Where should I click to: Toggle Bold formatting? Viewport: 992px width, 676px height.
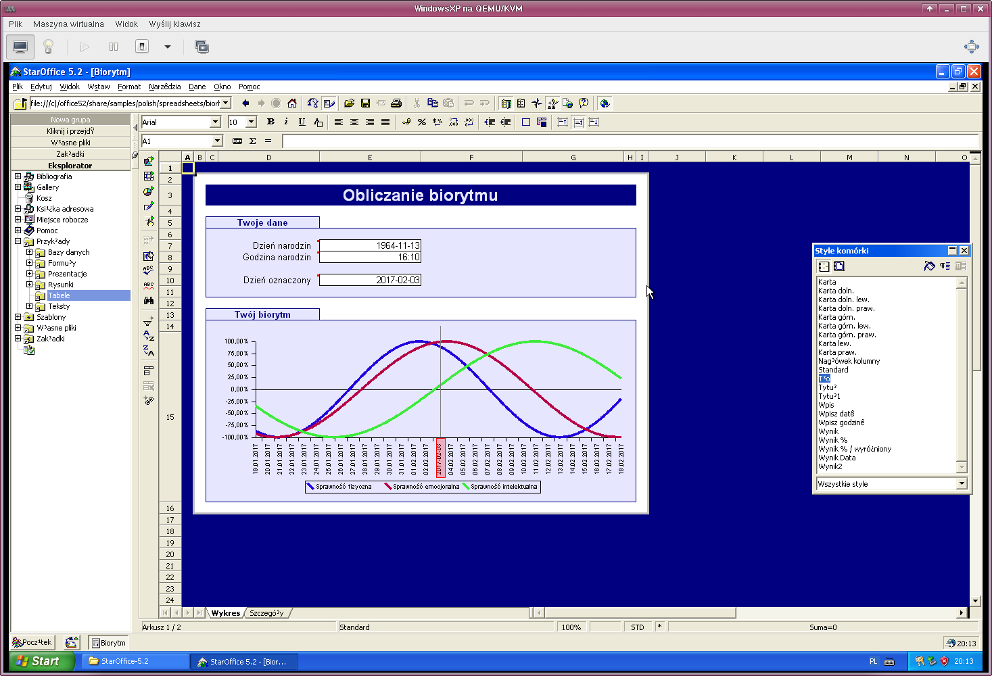[270, 122]
